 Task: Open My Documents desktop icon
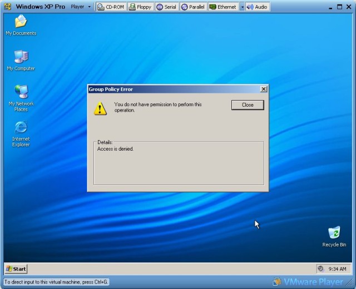coord(21,25)
